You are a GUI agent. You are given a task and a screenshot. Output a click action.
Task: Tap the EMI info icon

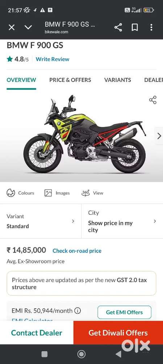pos(78,310)
